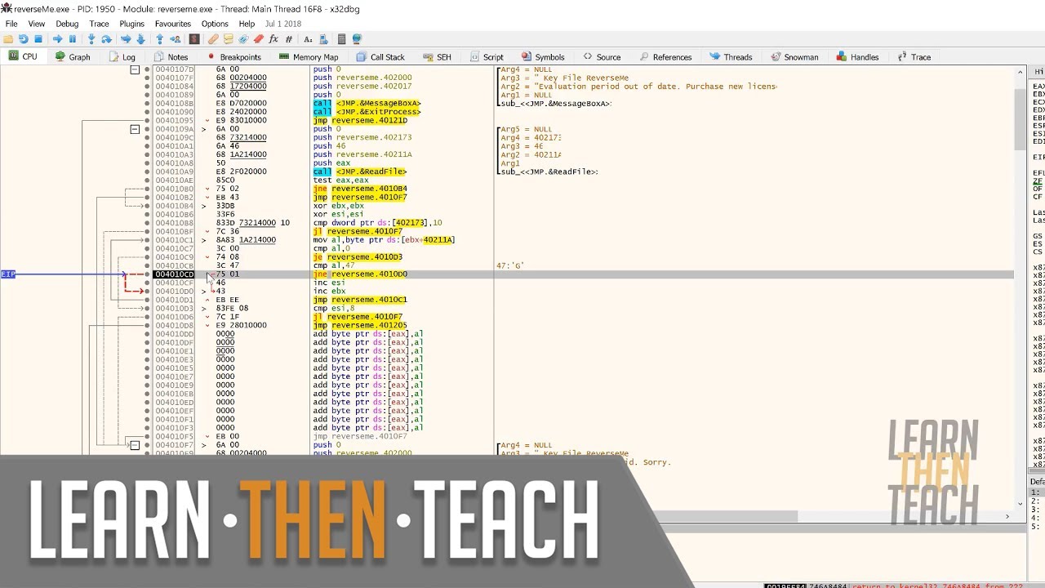Open intermodular calls toolbar icon
The height and width of the screenshot is (588, 1045).
click(x=324, y=39)
